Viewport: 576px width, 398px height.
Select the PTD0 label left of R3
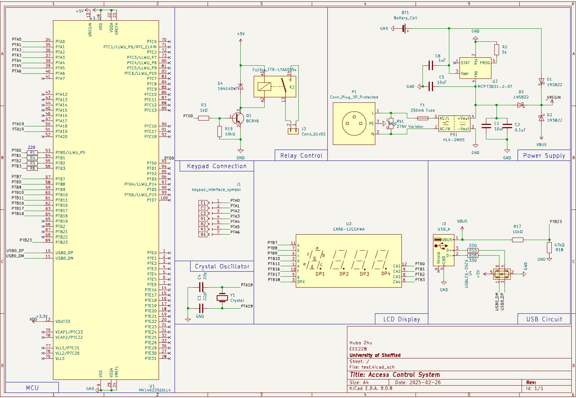pyautogui.click(x=188, y=116)
